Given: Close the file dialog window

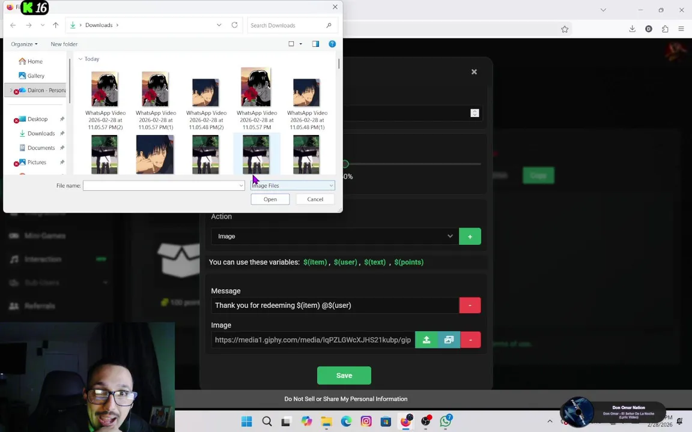Looking at the screenshot, I should (335, 7).
